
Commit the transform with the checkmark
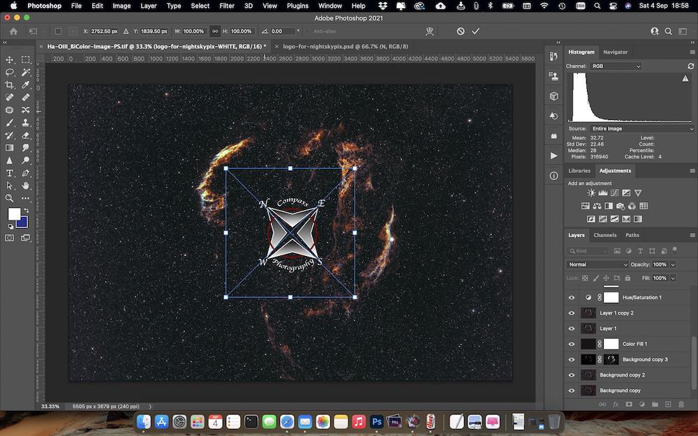[x=476, y=31]
